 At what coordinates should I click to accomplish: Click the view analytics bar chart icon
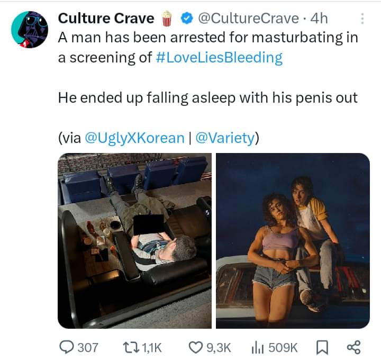pyautogui.click(x=257, y=347)
